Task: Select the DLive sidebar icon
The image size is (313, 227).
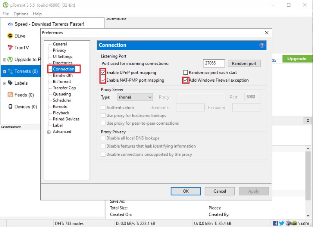Action: 10,36
